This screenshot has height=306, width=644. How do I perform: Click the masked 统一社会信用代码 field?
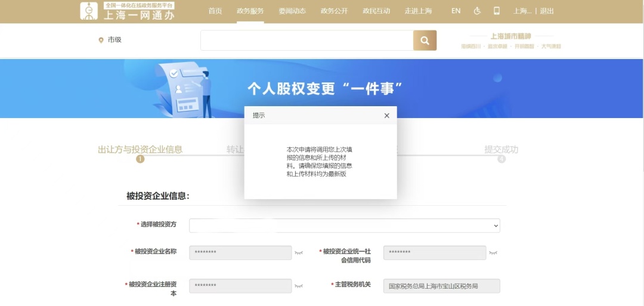tap(435, 252)
